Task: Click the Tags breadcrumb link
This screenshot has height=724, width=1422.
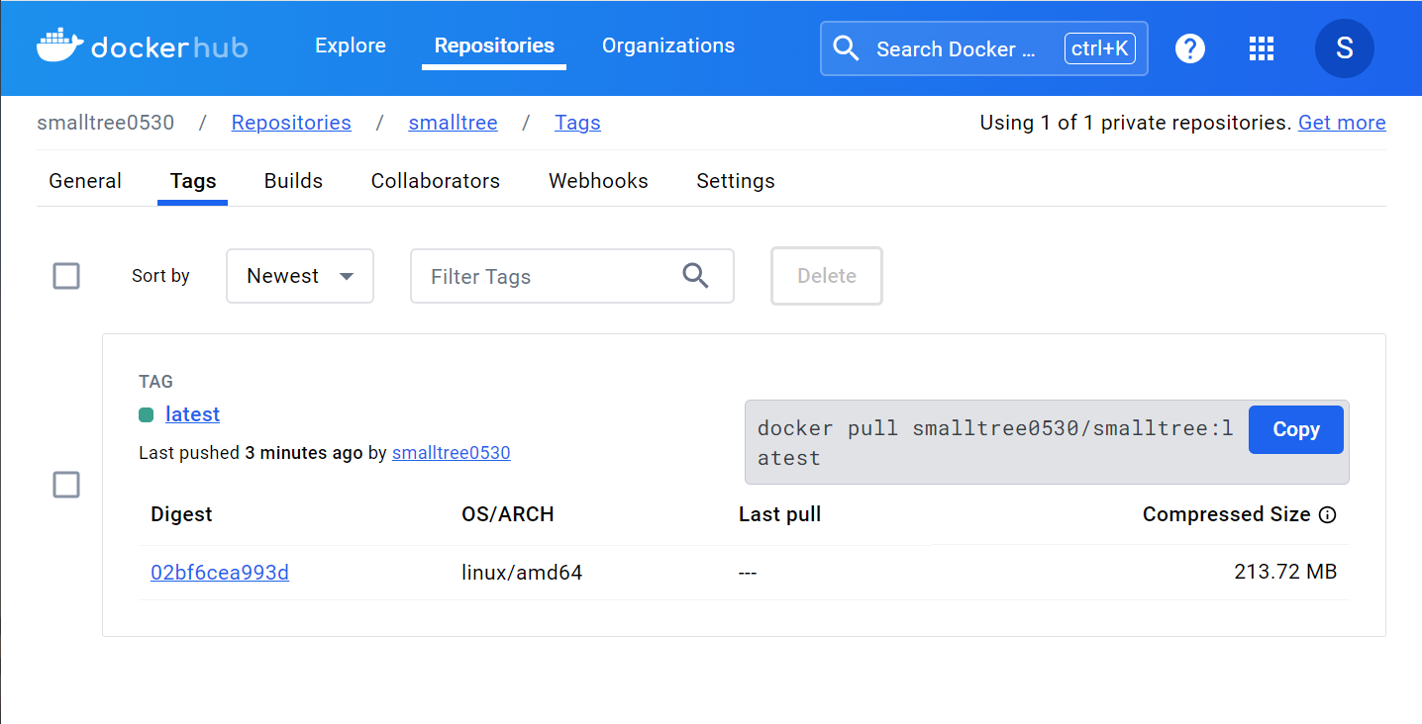Action: 577,123
